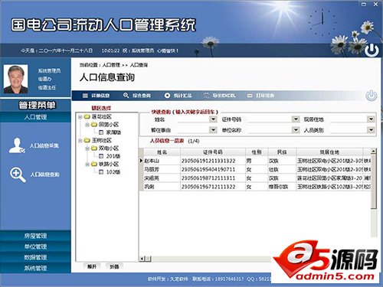This screenshot has height=287, width=383.
Task: Open the 现居住地 quick-search dropdown
Action: click(x=371, y=119)
